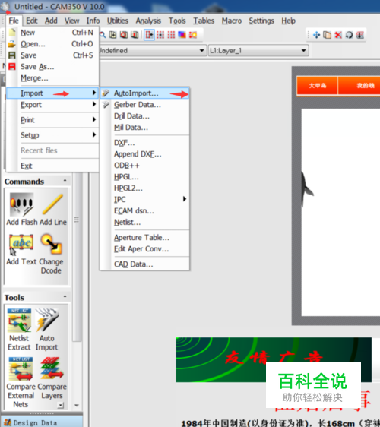Open the Utilities menu
The height and width of the screenshot is (427, 380).
pyautogui.click(x=117, y=21)
